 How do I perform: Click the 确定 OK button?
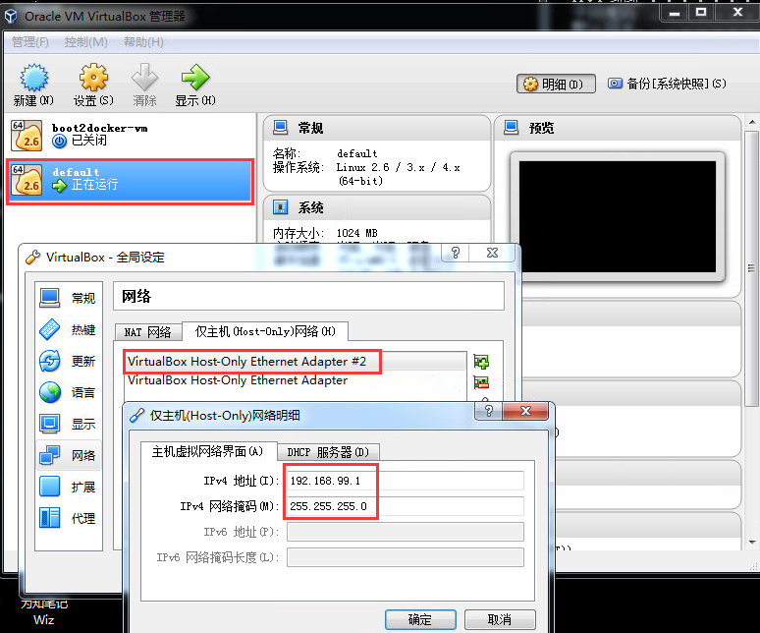click(x=420, y=619)
